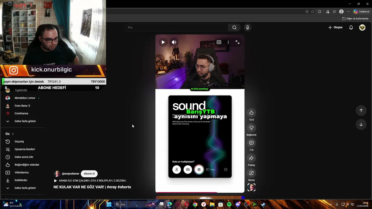Open Steam from the taskbar
This screenshot has height=209, width=372.
[263, 204]
